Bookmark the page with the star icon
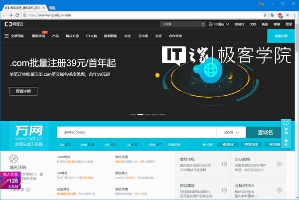The image size is (299, 200). click(265, 15)
